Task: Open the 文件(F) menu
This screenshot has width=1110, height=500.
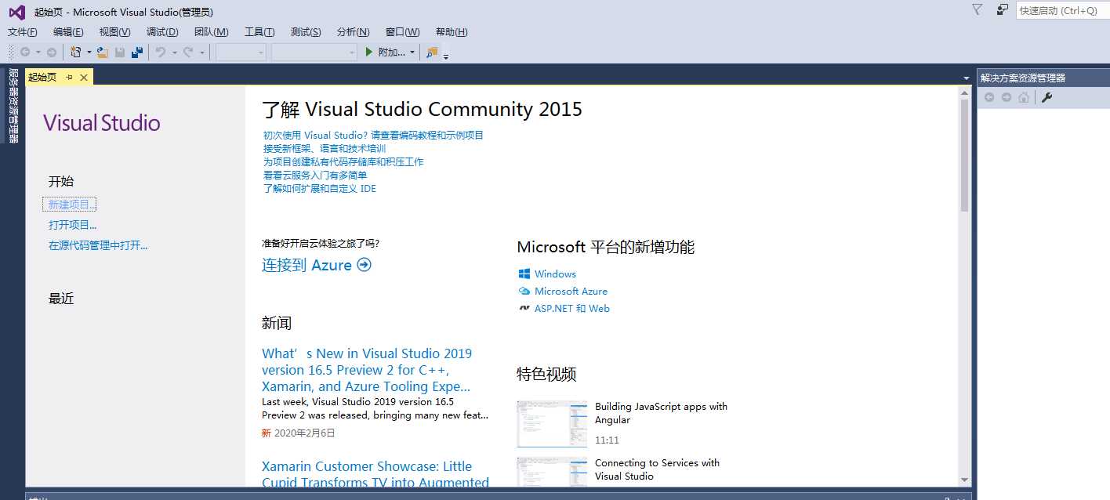Action: [x=23, y=32]
